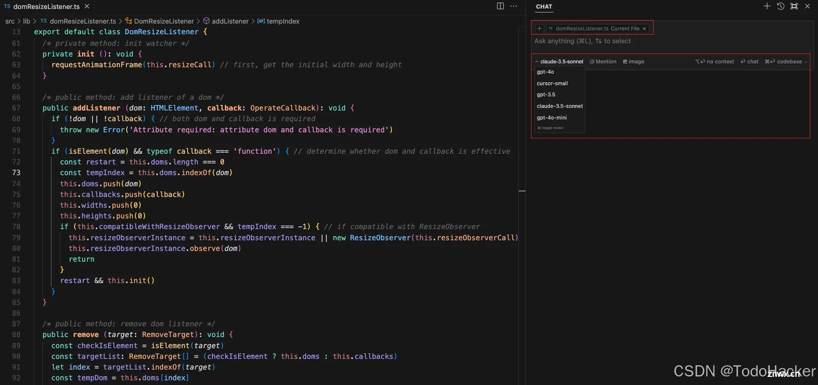Open domResizeListener.ts breadcrumb item
818x385 pixels.
point(83,21)
